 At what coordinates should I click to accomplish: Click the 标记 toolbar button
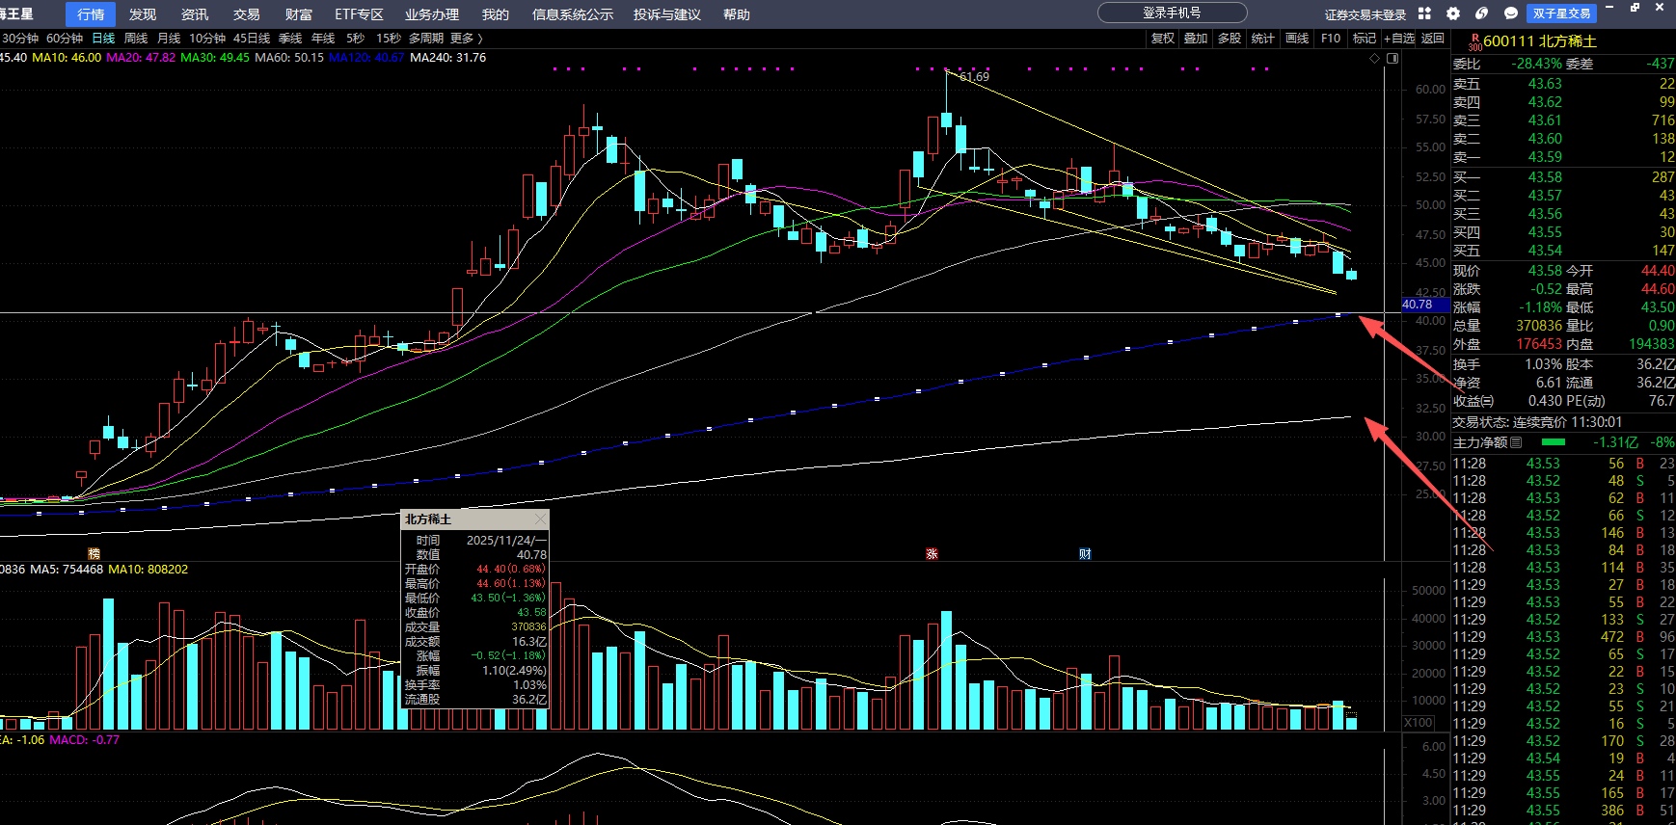[x=1365, y=39]
